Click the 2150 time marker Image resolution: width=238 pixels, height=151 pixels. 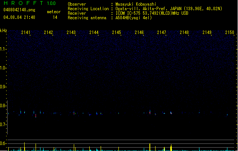coord(230,32)
